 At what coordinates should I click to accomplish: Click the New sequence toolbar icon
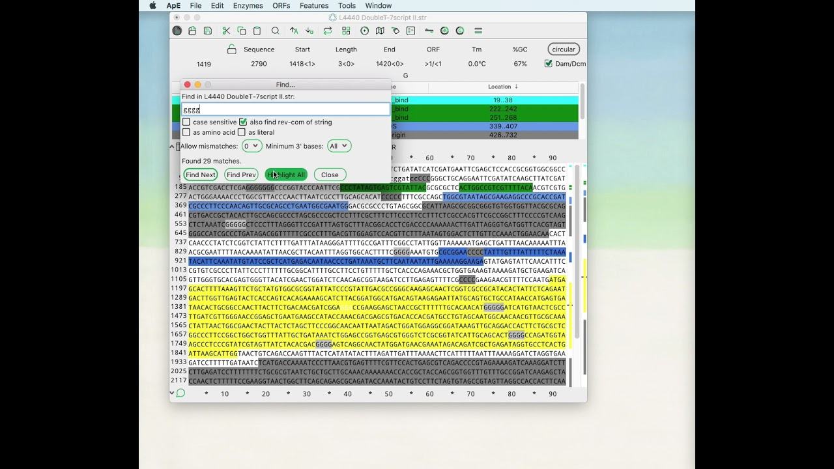tap(177, 31)
